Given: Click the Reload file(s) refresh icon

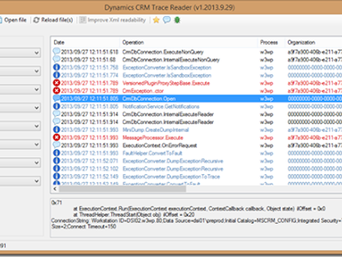Looking at the screenshot, I should [x=36, y=20].
